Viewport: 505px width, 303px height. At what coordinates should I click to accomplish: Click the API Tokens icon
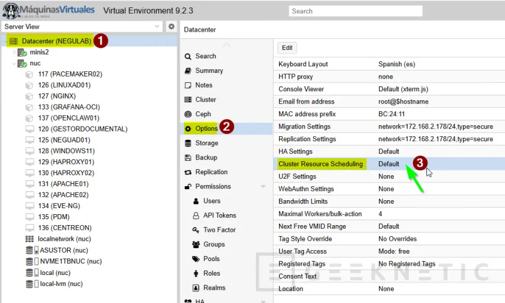pos(196,215)
